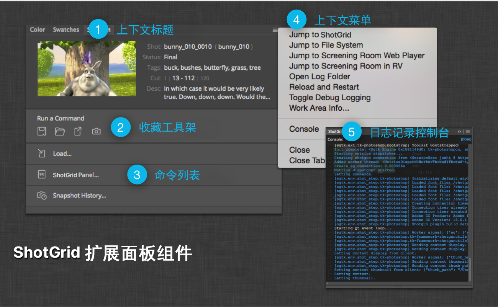This screenshot has height=307, width=498.
Task: Expand the console panel via double-chevron icon
Action: 459,131
